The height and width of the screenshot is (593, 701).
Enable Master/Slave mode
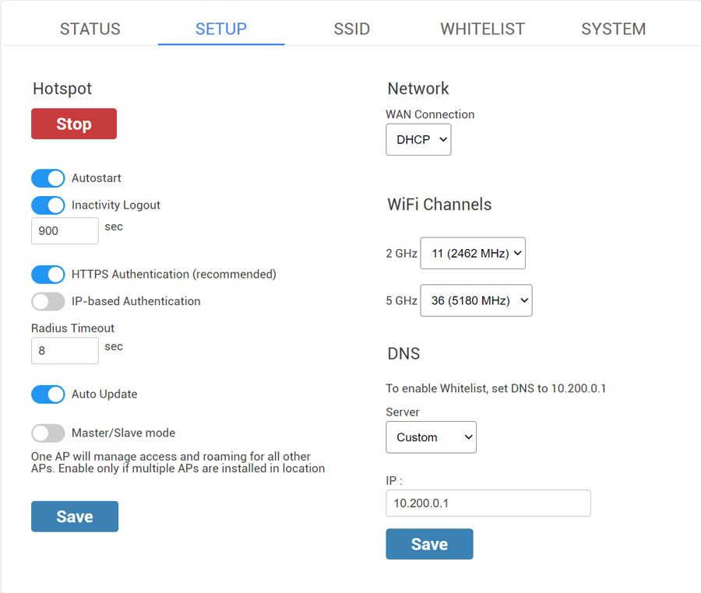[x=48, y=433]
